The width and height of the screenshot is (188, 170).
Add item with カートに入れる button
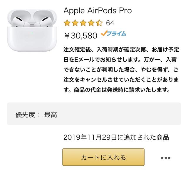103,157
